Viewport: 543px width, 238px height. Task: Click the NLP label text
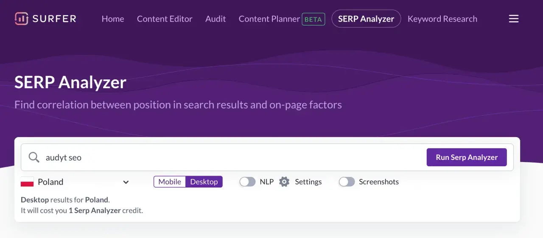[x=267, y=182]
